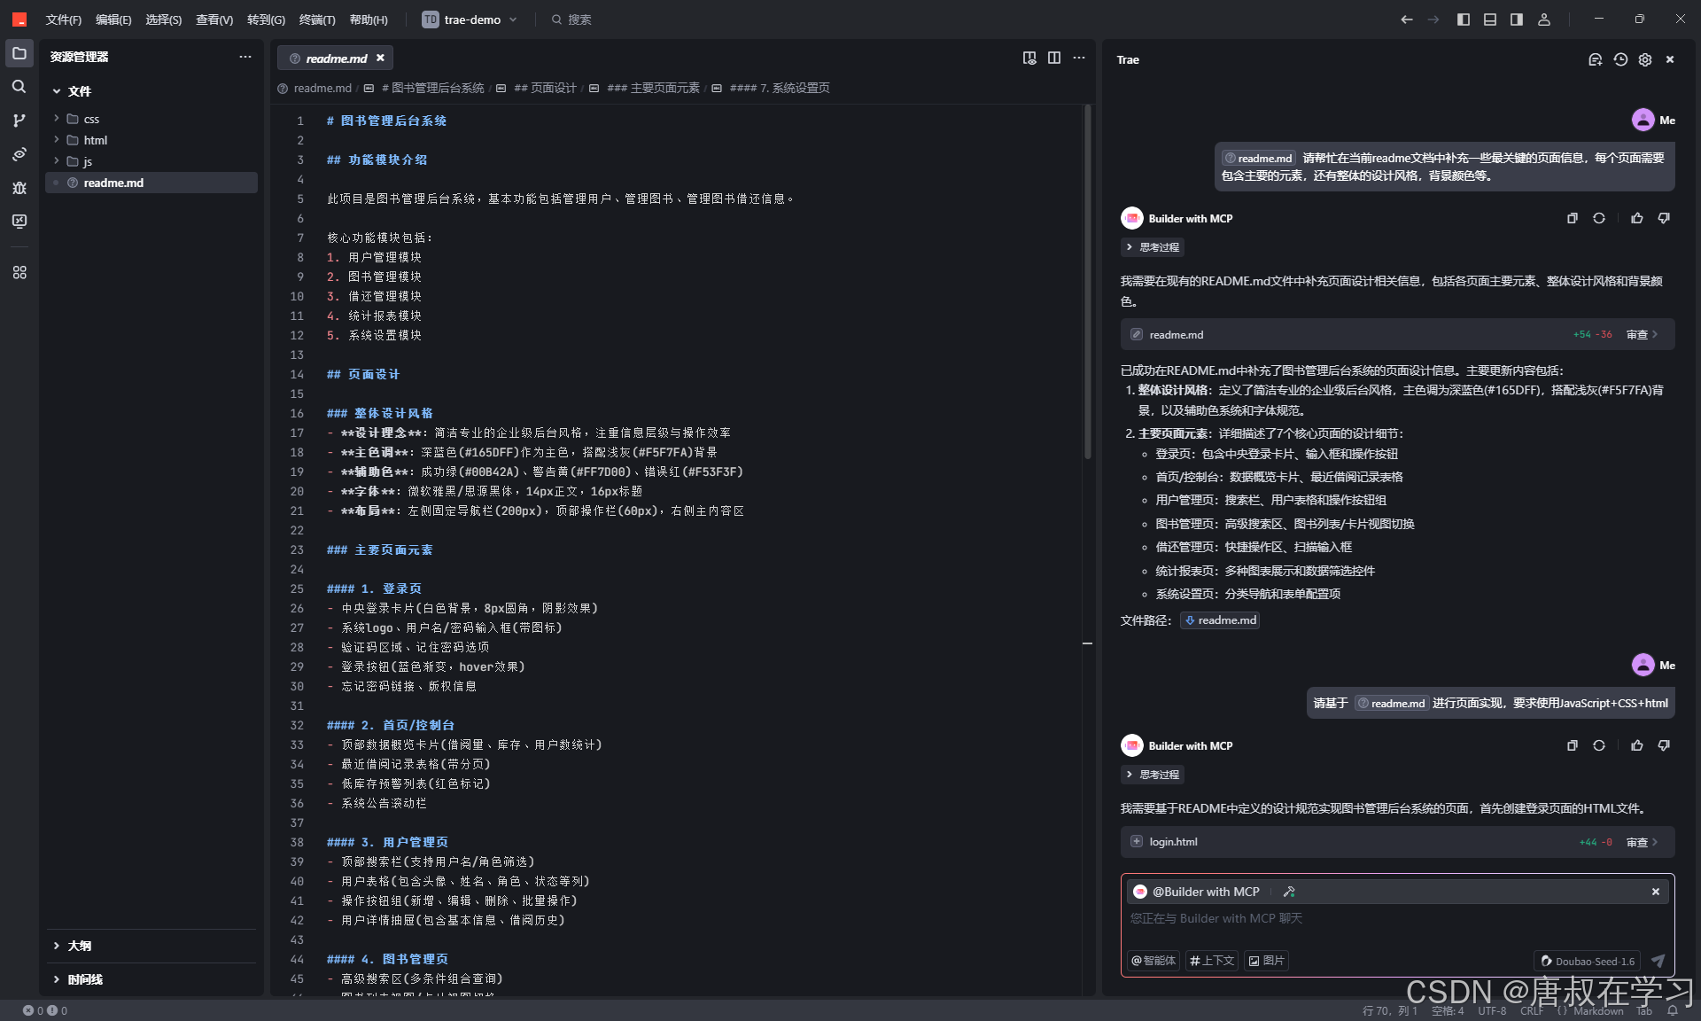This screenshot has width=1701, height=1021.
Task: Open the 文件(F) menu
Action: pyautogui.click(x=62, y=19)
